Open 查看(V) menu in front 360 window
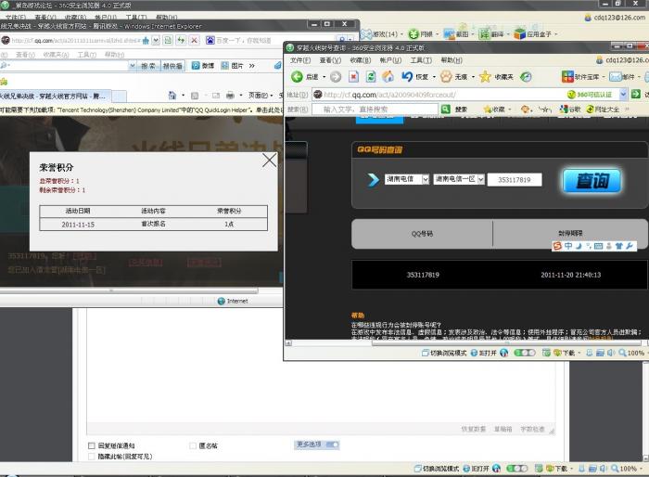Image resolution: width=649 pixels, height=477 pixels. (x=330, y=60)
